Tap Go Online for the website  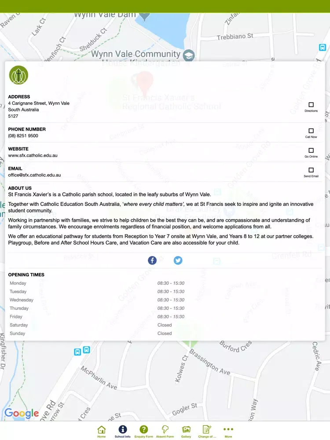click(x=311, y=153)
